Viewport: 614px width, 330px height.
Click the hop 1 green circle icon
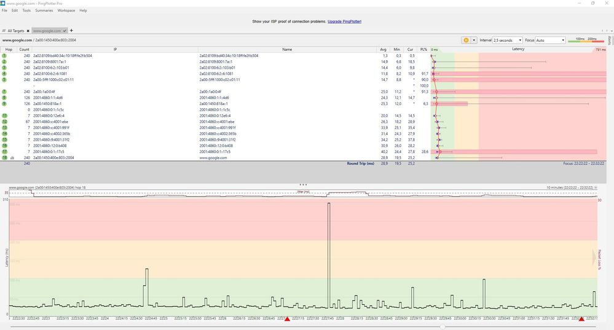point(4,56)
